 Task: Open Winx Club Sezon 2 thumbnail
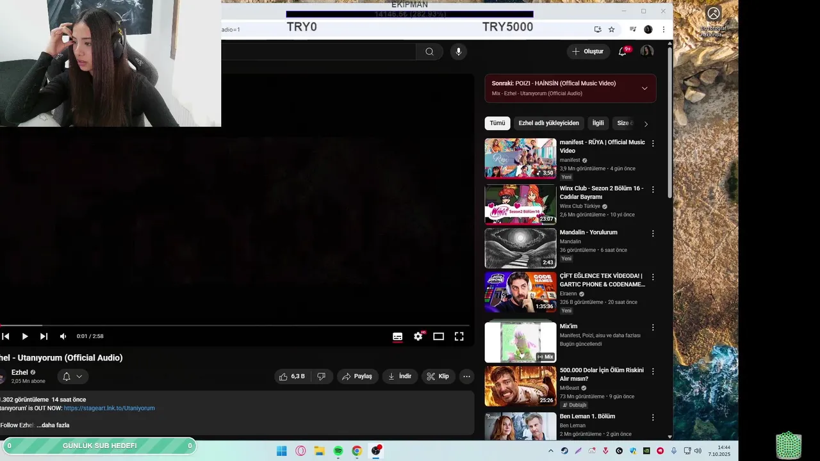[x=520, y=204]
